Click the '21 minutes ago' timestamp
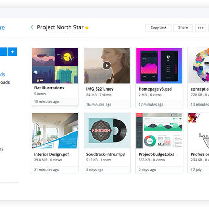The height and width of the screenshot is (209, 209). pos(47,170)
